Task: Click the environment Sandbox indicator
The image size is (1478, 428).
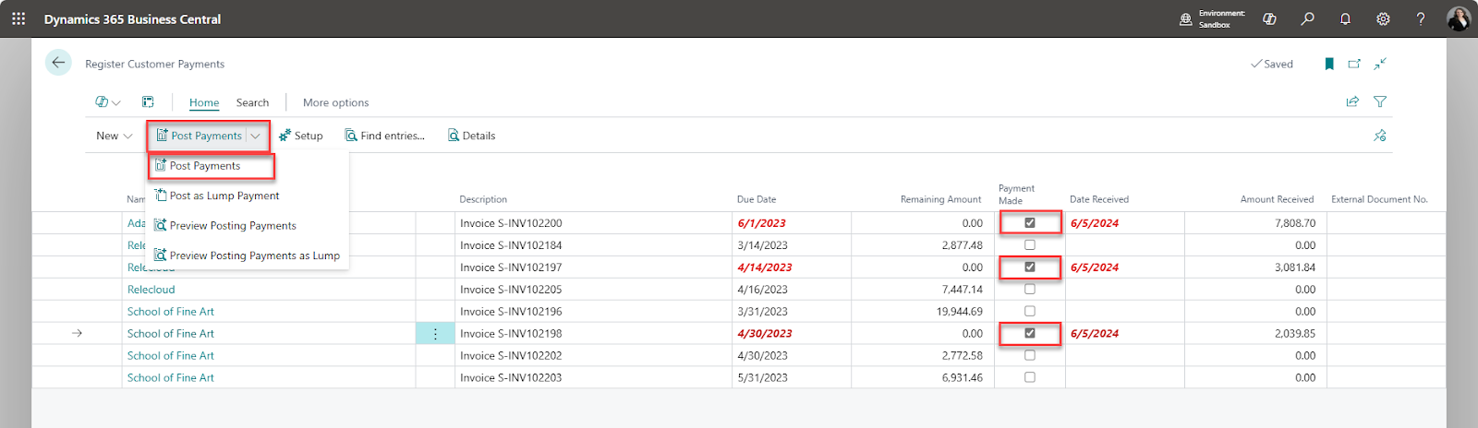Action: click(x=1212, y=18)
